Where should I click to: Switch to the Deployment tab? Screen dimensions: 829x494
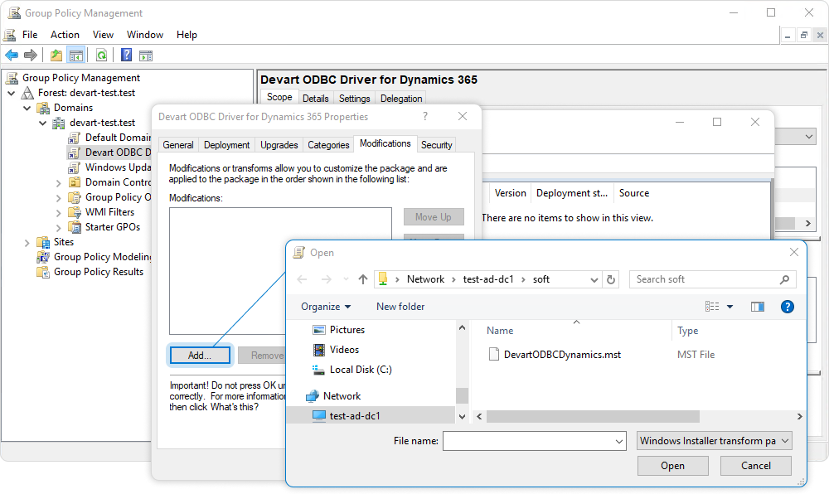tap(226, 144)
